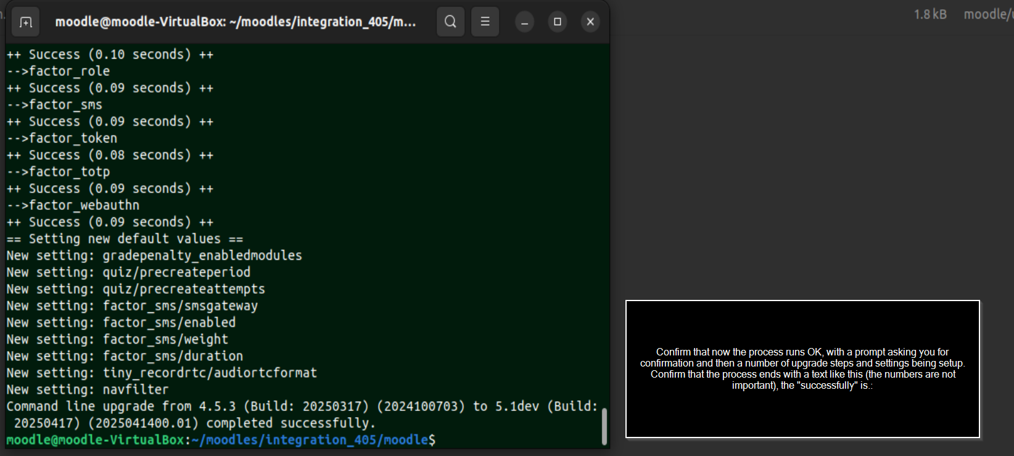Click '== Setting new default values =='
1014x456 pixels.
point(125,239)
